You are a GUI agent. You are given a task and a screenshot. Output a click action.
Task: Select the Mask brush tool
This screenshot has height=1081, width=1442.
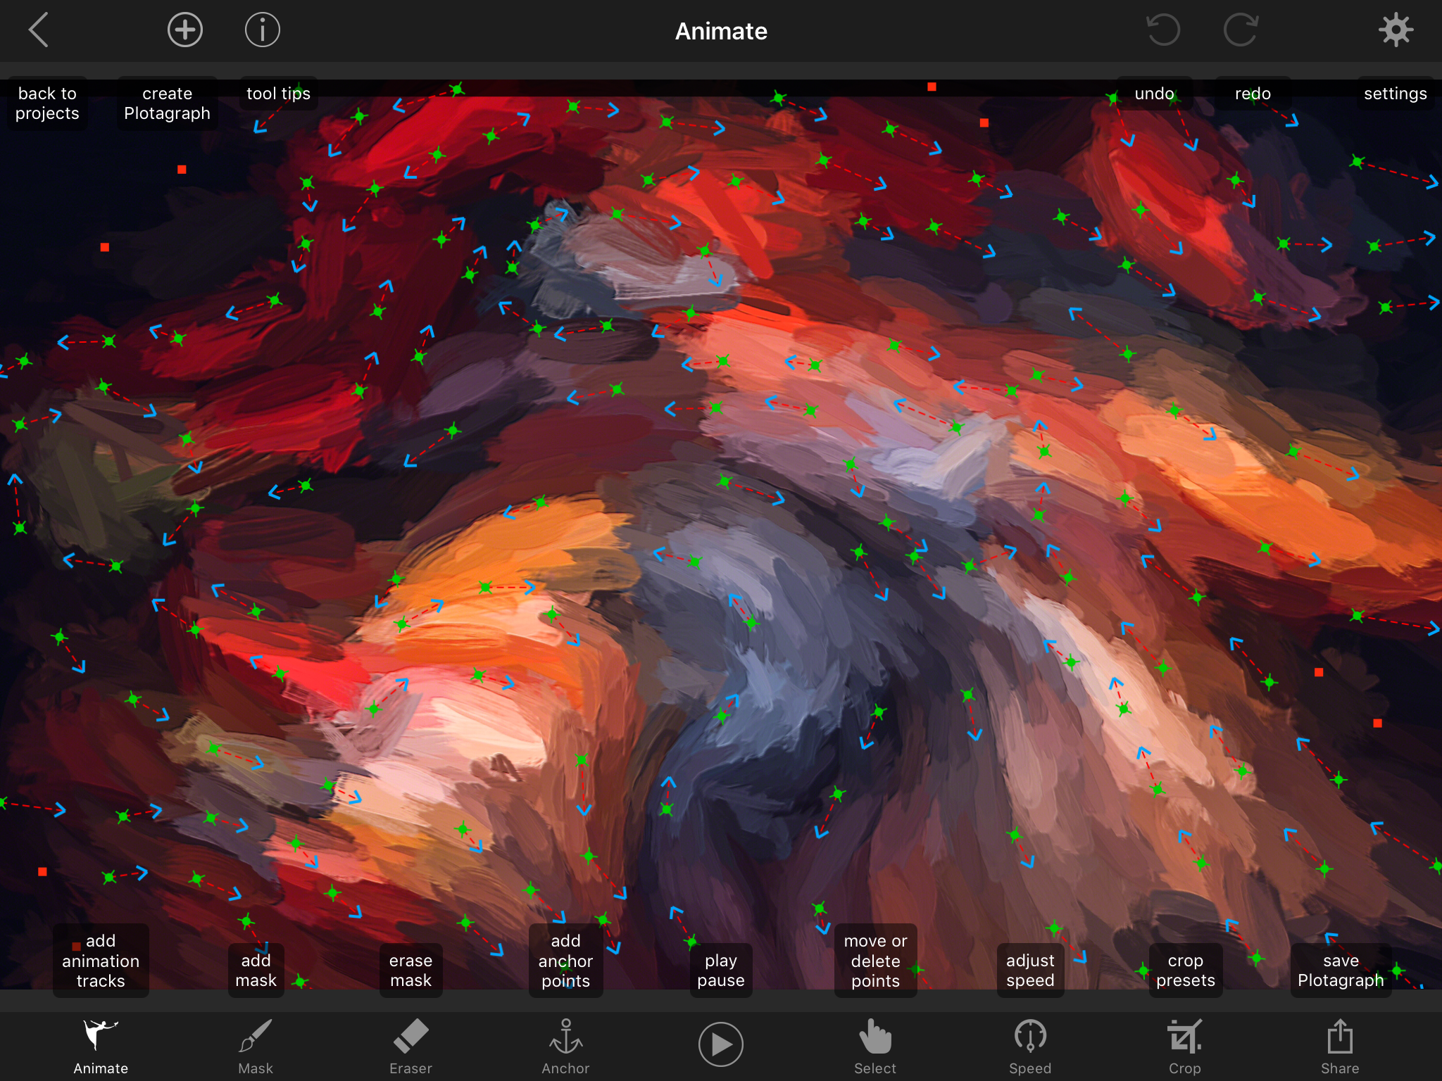pyautogui.click(x=256, y=1047)
